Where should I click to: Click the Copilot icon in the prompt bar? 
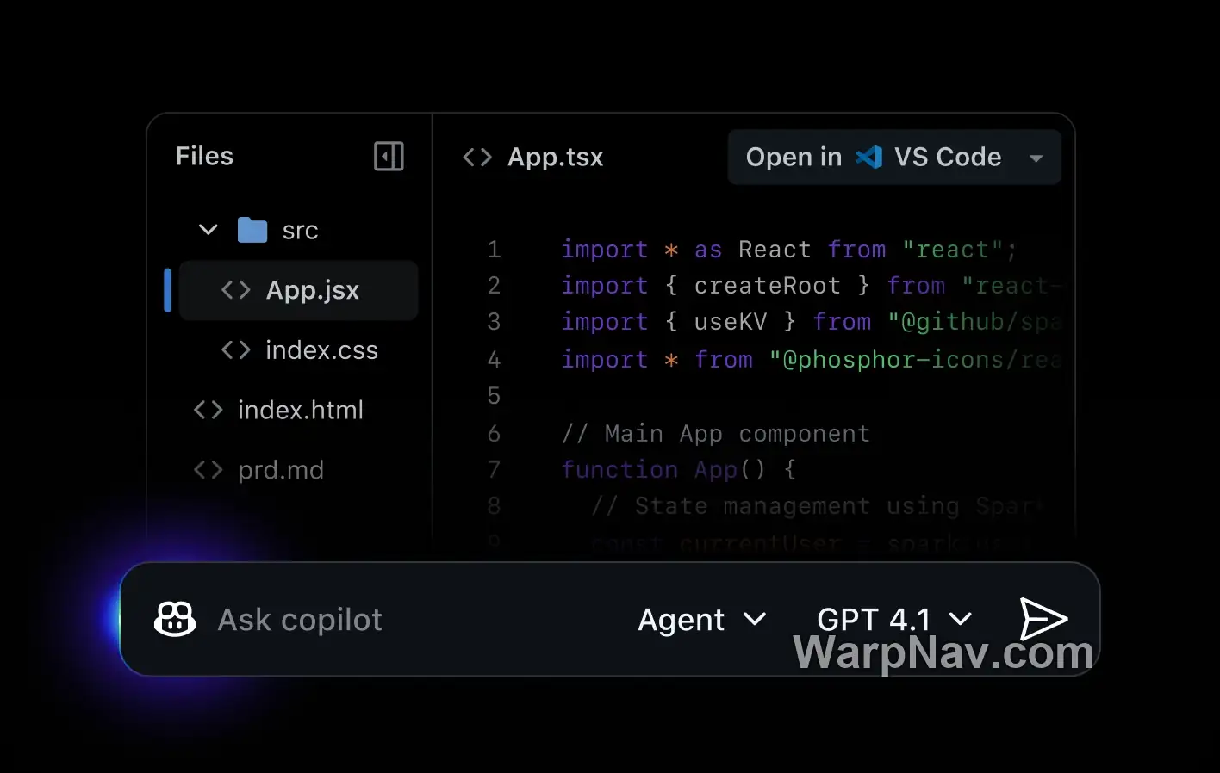(x=175, y=619)
